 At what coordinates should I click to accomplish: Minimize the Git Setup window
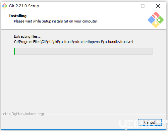128,6
